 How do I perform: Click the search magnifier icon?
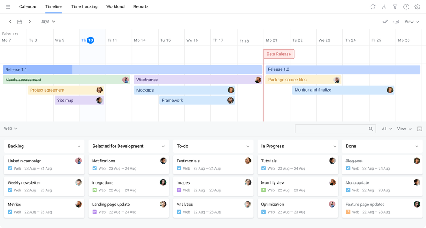pos(371,129)
